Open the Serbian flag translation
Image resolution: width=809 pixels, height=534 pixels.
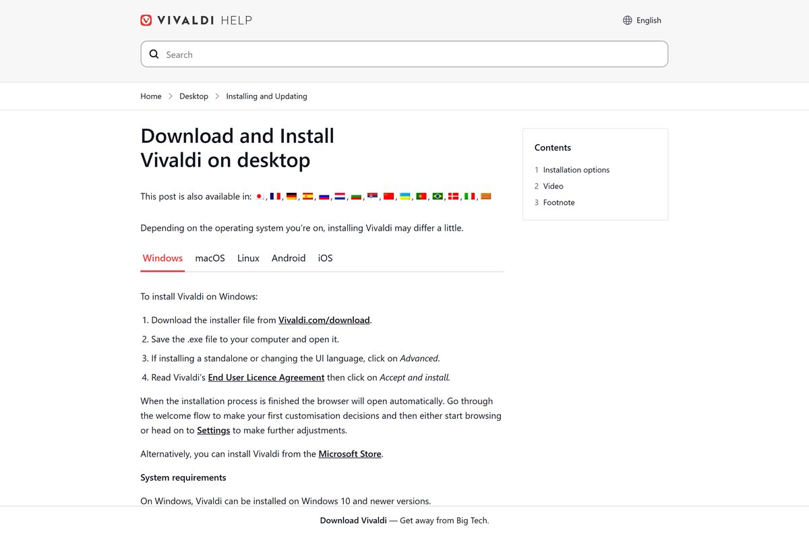pos(372,196)
